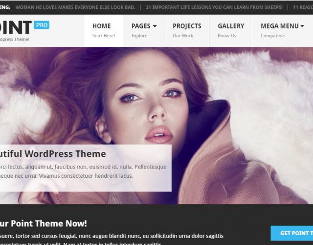Open the HOME menu item
Screen dimensions: 313x245
103,31
